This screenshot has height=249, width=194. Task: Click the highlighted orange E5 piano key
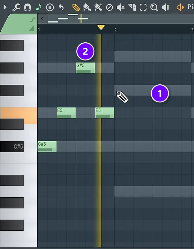(19, 113)
